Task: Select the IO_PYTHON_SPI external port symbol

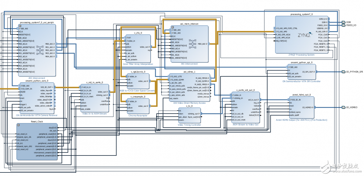Action: [x=344, y=72]
